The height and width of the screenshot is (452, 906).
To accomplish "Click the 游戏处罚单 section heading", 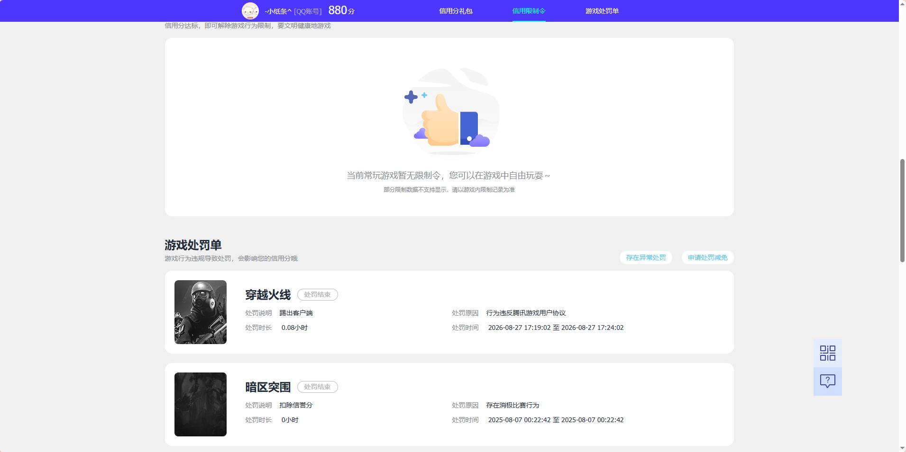I will (x=193, y=245).
